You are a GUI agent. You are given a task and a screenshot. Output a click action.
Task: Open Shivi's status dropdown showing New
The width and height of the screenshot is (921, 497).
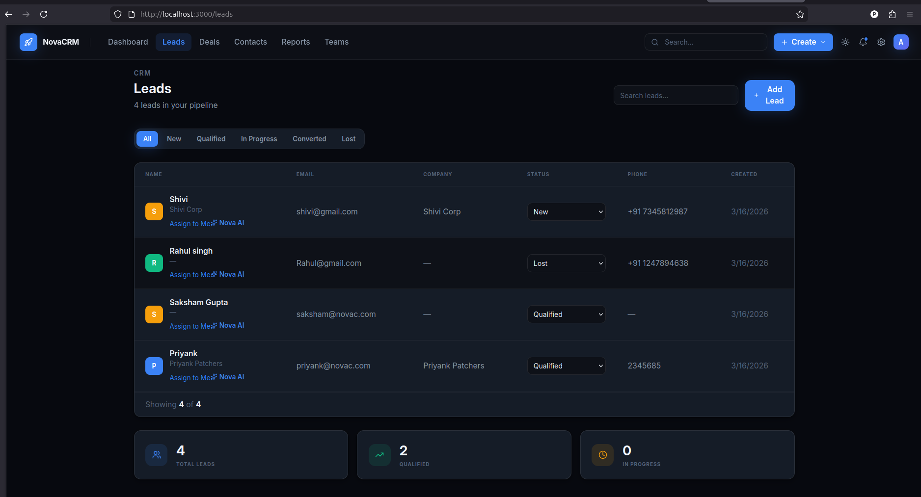pyautogui.click(x=567, y=212)
